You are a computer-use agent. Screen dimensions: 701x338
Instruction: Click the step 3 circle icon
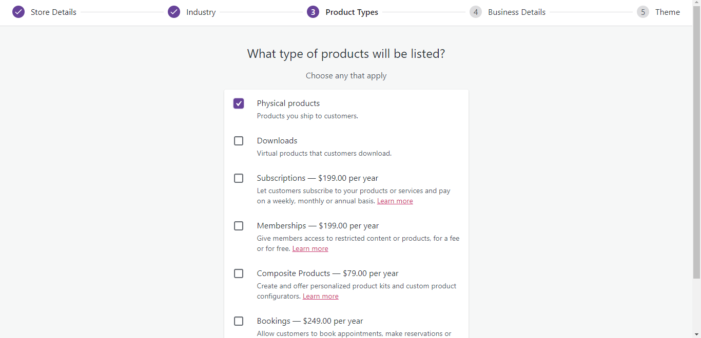pos(313,12)
